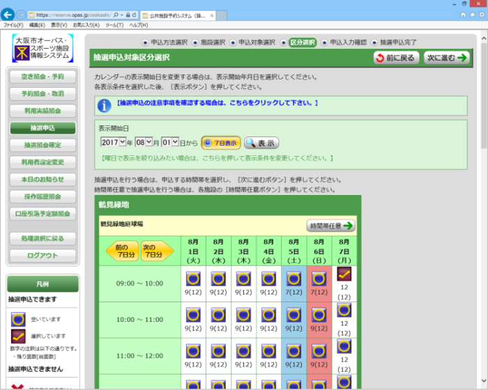
Task: Open 予約照会・取消 sidebar item
Action: point(43,93)
